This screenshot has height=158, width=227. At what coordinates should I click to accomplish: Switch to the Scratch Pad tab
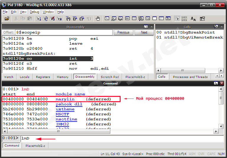point(110,77)
